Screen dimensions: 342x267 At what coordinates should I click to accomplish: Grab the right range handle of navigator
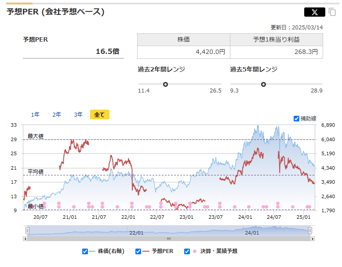(310, 231)
